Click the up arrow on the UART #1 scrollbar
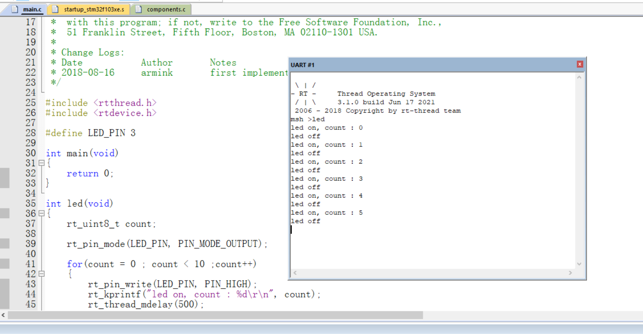The image size is (643, 334). click(579, 76)
